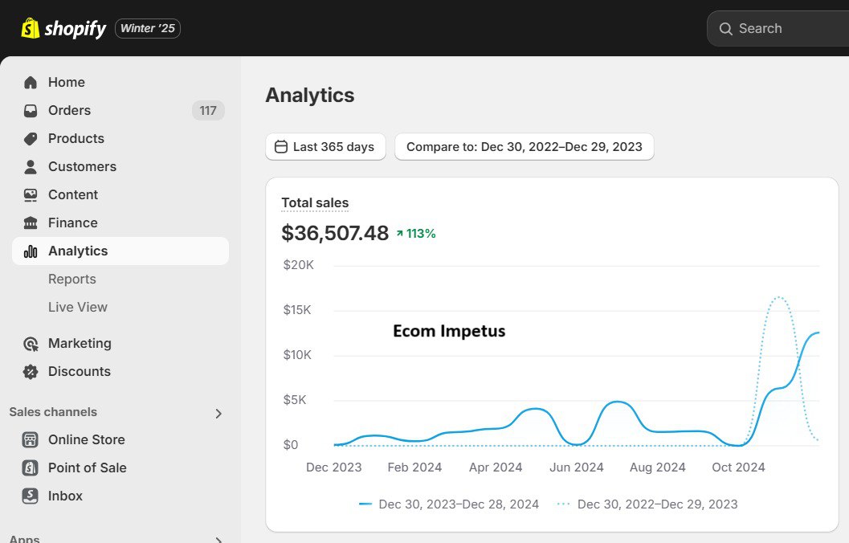Click the $0 axis label

click(291, 445)
